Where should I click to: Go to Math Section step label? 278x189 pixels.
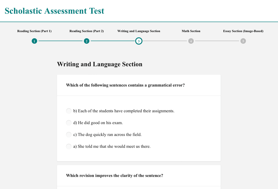coord(191,31)
